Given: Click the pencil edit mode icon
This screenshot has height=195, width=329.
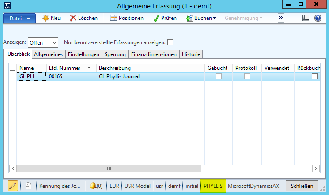Looking at the screenshot, I should [13, 186].
